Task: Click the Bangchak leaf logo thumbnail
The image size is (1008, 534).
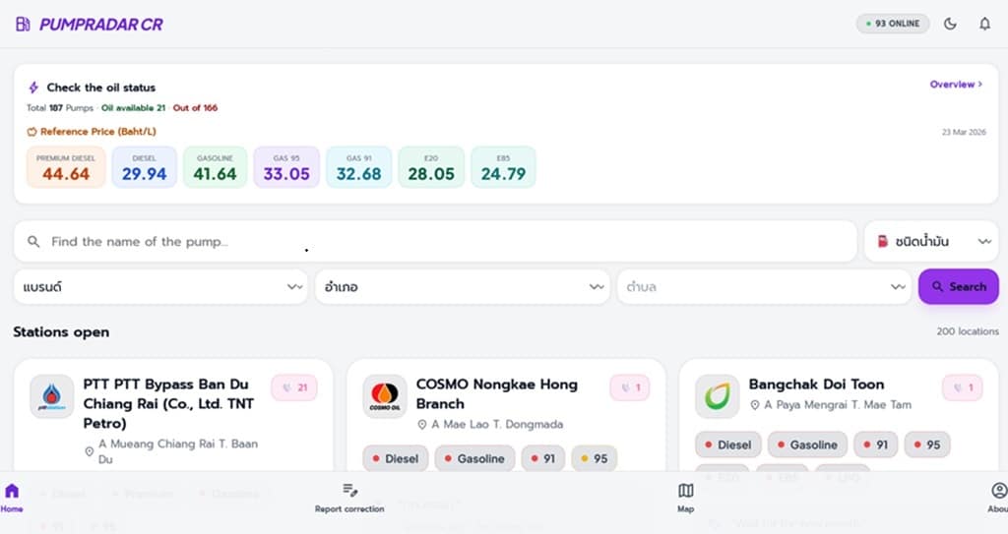Action: tap(718, 396)
